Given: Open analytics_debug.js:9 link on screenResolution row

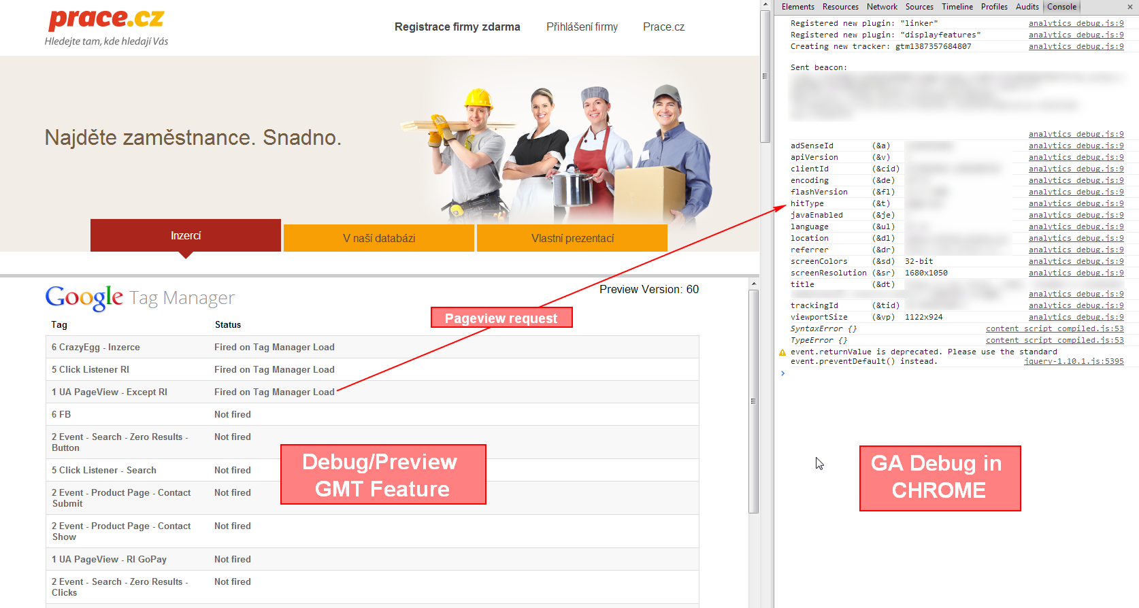Looking at the screenshot, I should (1076, 273).
